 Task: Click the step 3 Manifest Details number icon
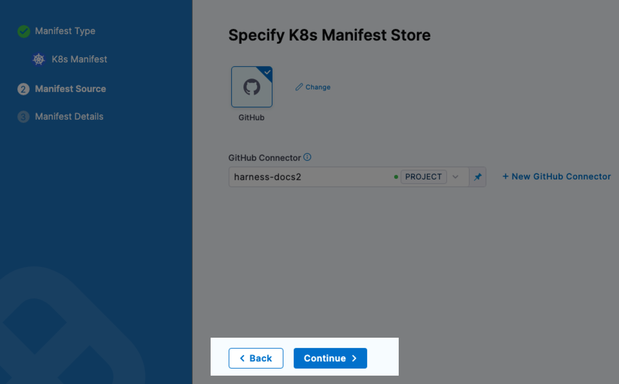pyautogui.click(x=23, y=117)
